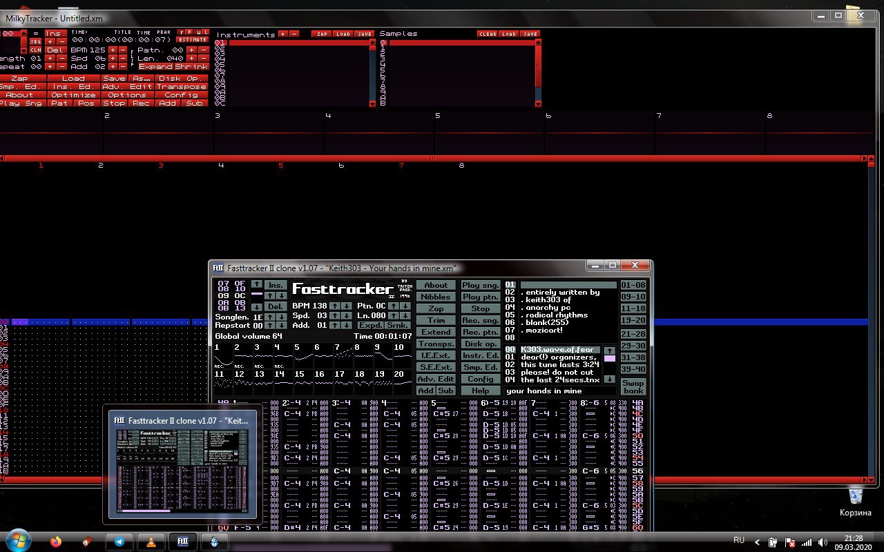Click Swap bank in Fasttracker
Viewport: 884px width, 552px height.
(x=633, y=386)
